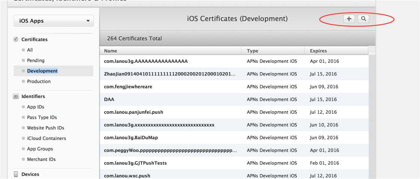Select All under Certificates
This screenshot has height=179, width=420.
point(30,50)
